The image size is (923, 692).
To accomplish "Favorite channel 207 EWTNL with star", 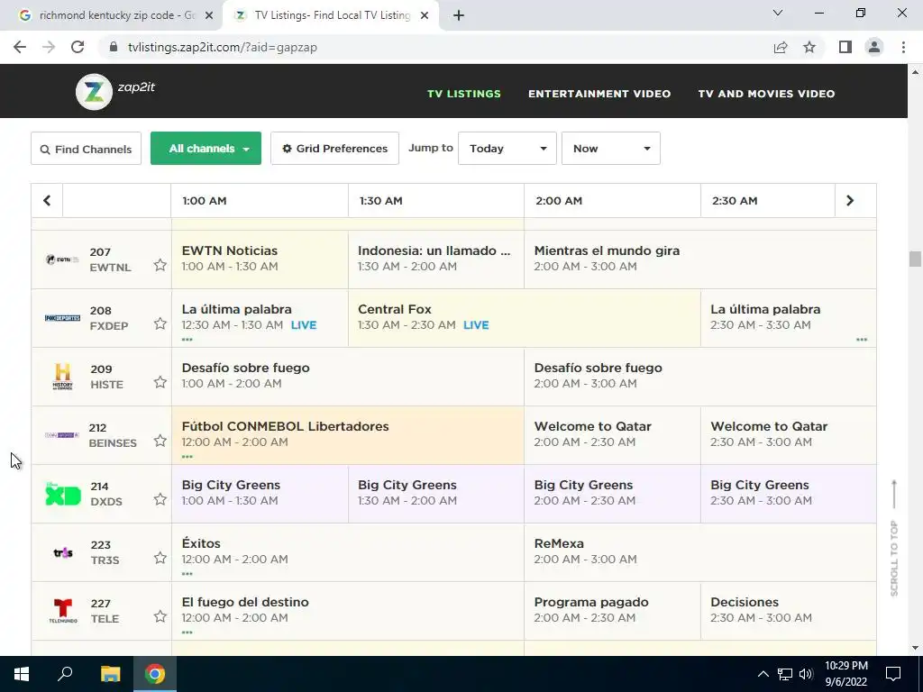I will pyautogui.click(x=160, y=265).
